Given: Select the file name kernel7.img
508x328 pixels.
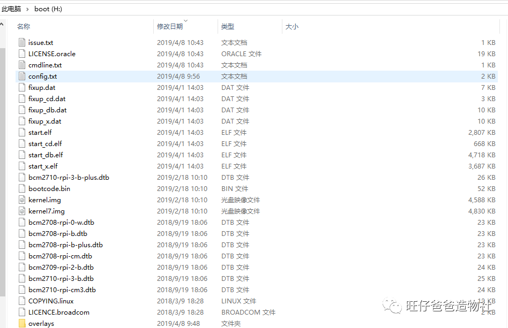Looking at the screenshot, I should [x=46, y=211].
